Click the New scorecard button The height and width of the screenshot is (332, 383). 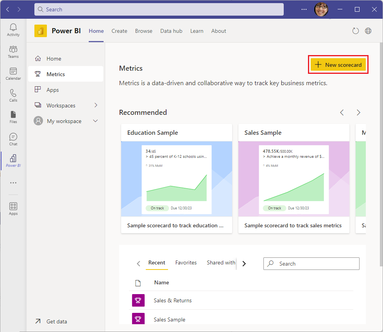pos(338,65)
